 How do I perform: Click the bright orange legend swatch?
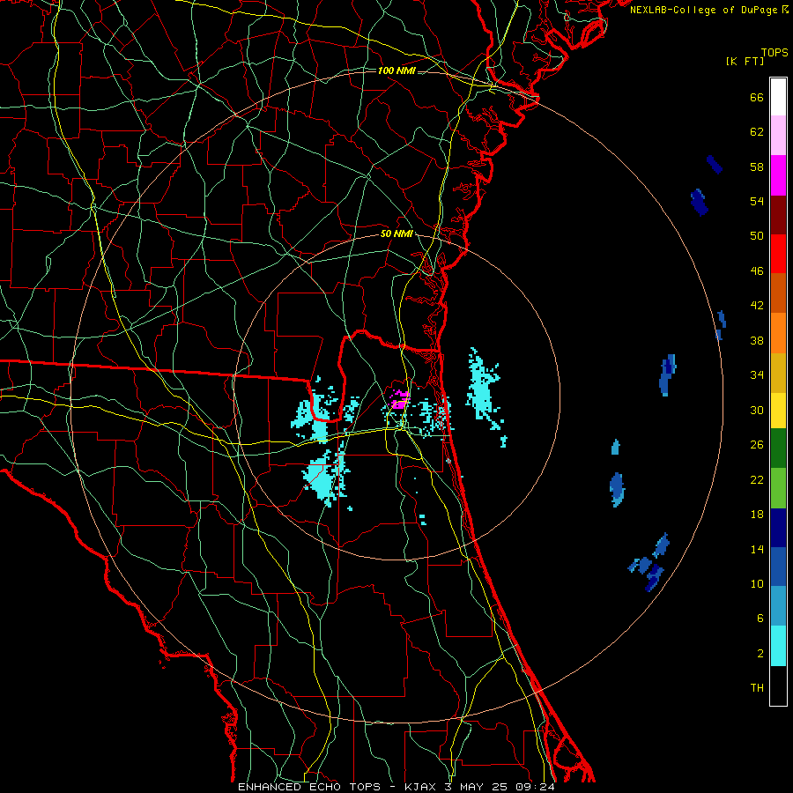[778, 333]
